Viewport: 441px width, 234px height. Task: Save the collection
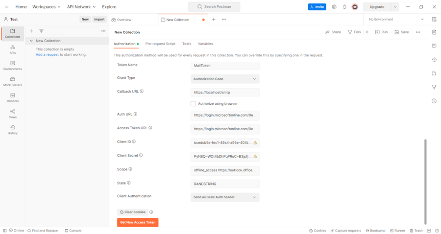pos(402,32)
